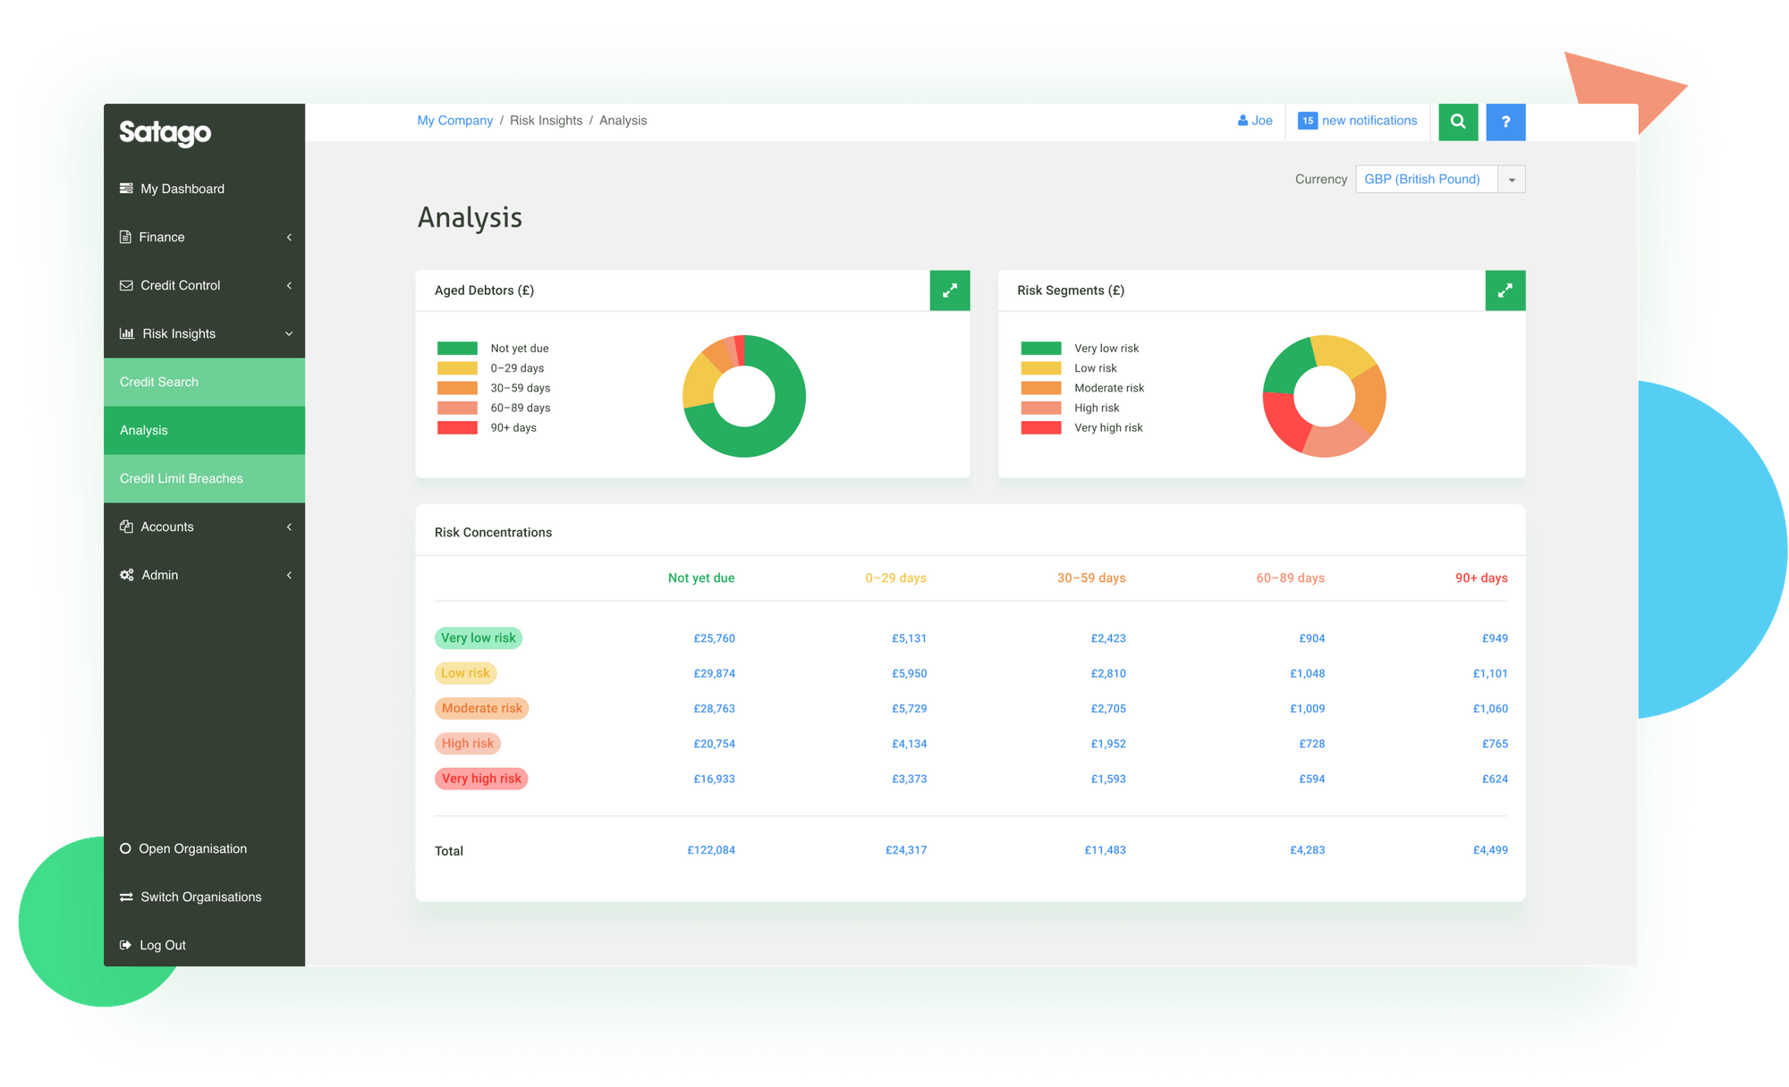Image resolution: width=1789 pixels, height=1087 pixels.
Task: Click the £29,874 value
Action: [715, 673]
